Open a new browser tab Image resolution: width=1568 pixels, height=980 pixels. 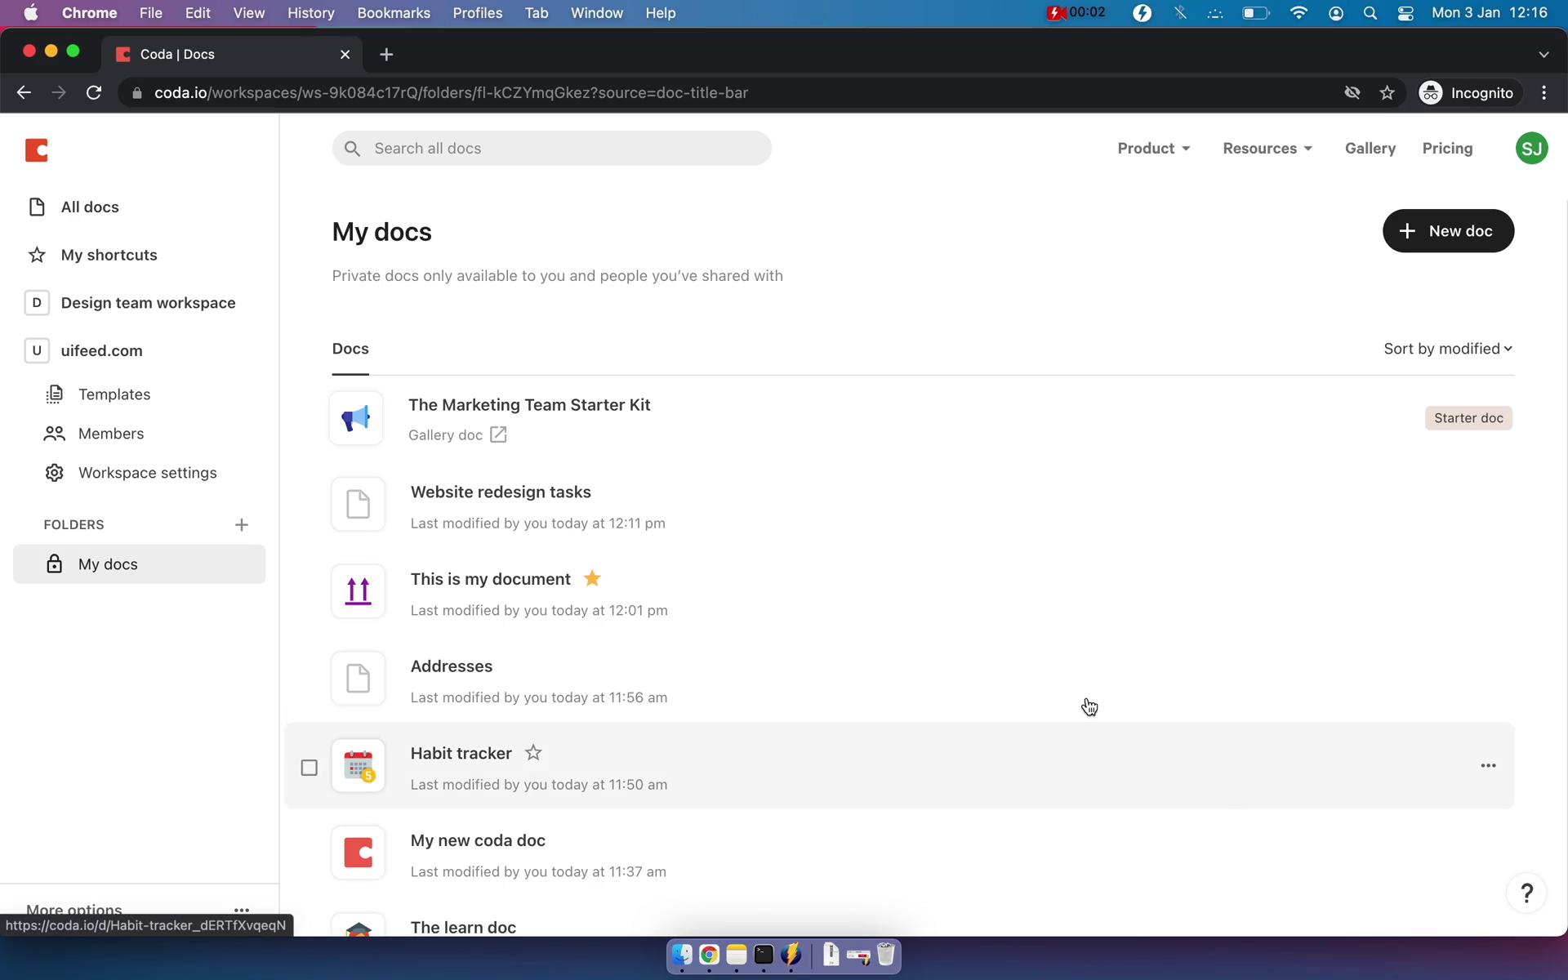[386, 54]
